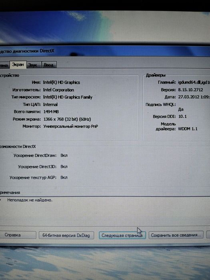
Task: Switch to the Экран tab
Action: pyautogui.click(x=18, y=64)
